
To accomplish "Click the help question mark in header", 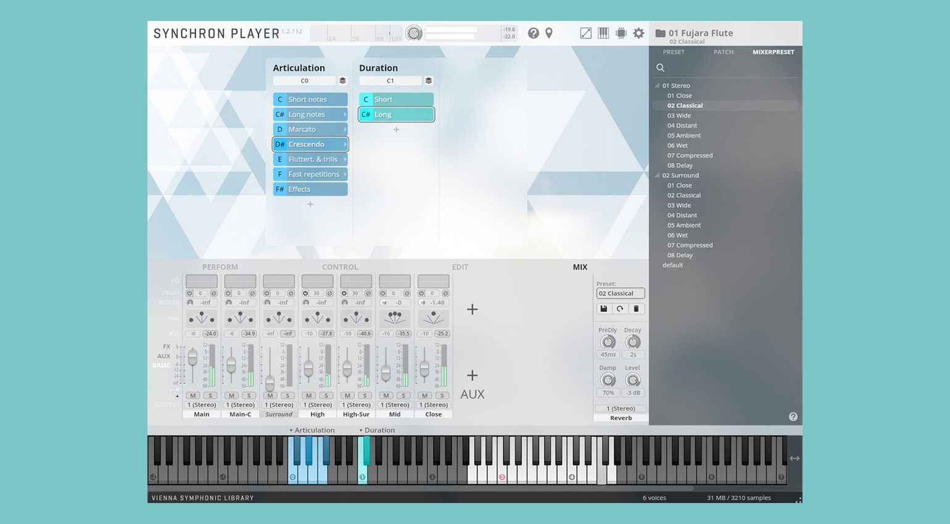I will point(534,33).
